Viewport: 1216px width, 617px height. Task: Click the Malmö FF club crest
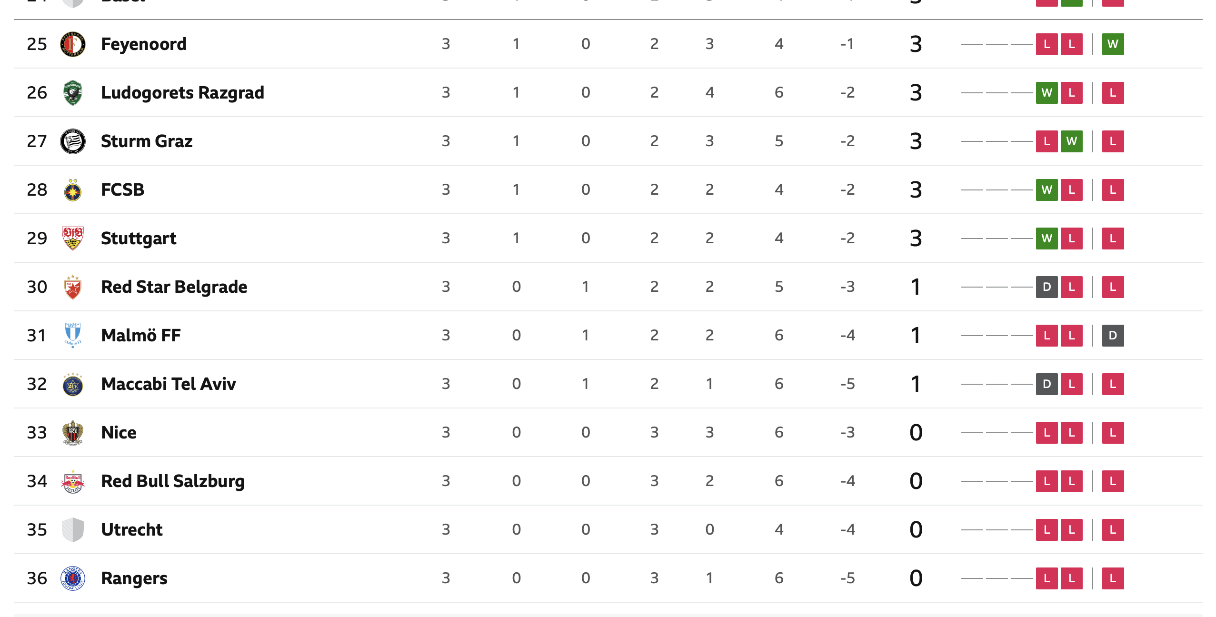[x=72, y=336]
